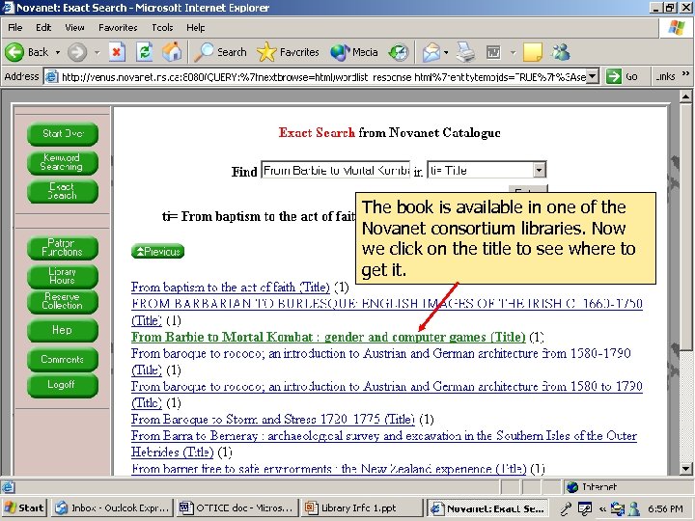Screen dimensions: 695x521
Task: Click the Patron Functions sidebar button
Action: point(63,248)
